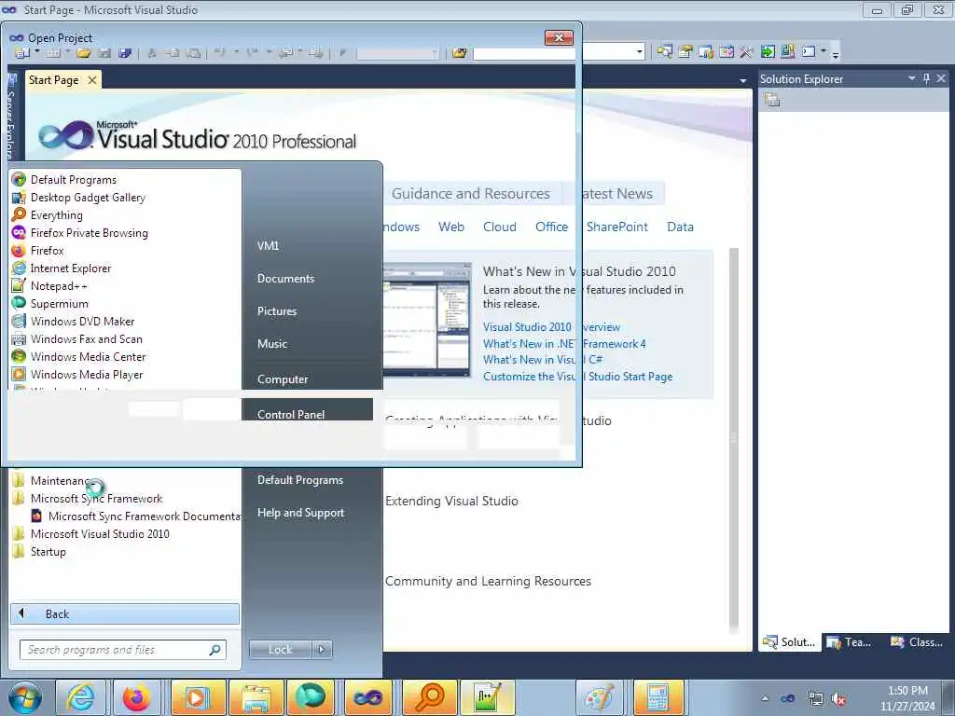Open What's New in .NET Framework 4
The image size is (955, 716).
(564, 343)
